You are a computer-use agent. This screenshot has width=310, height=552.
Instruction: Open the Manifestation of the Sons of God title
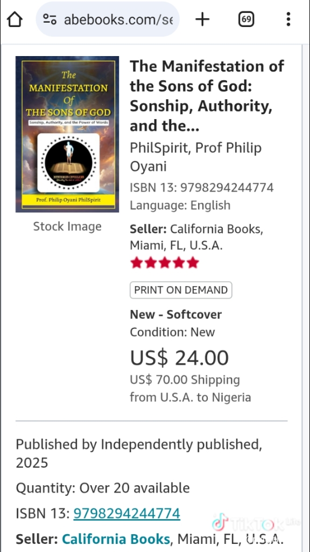pos(207,96)
